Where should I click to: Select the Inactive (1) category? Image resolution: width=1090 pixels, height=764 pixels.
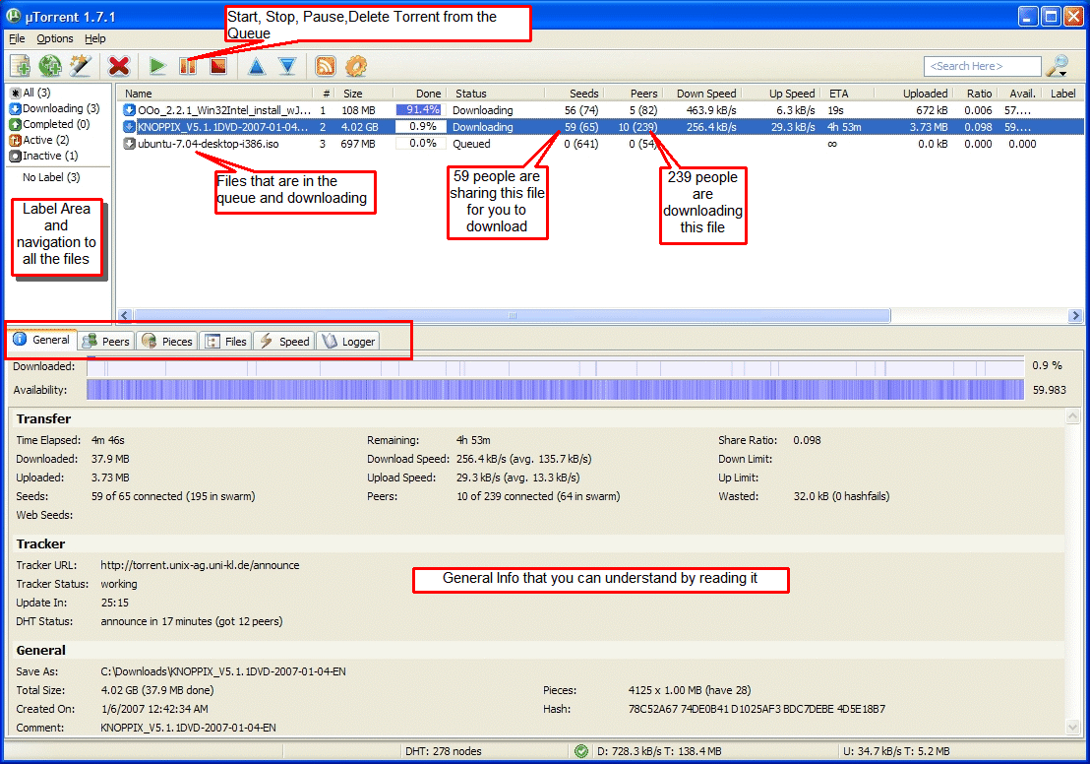tap(43, 156)
